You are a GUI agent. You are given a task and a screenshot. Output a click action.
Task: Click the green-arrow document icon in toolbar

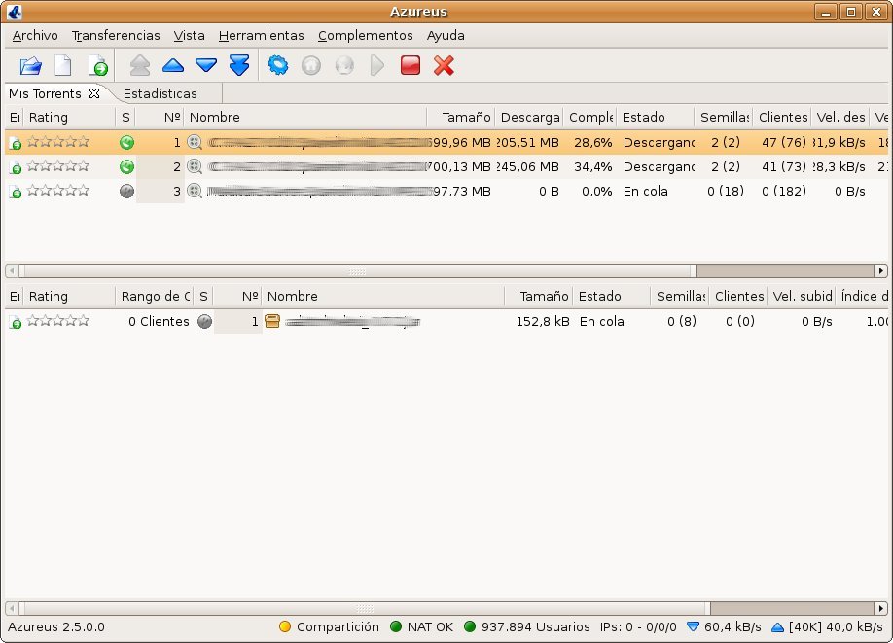98,66
